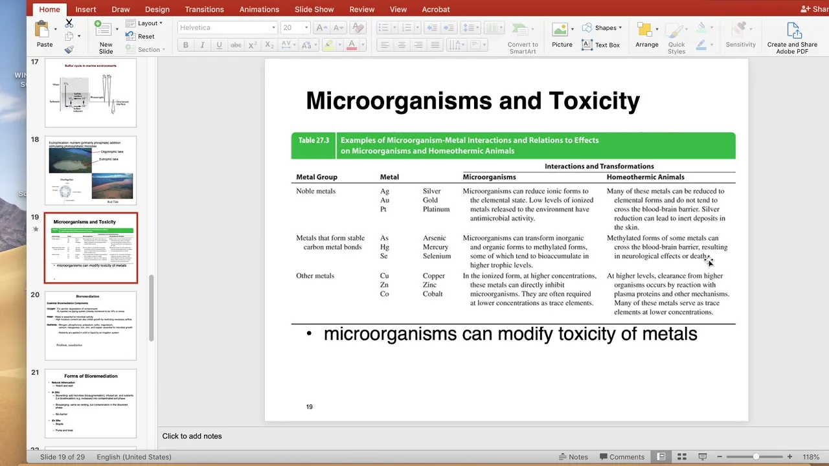Viewport: 829px width, 466px height.
Task: Toggle Bold formatting
Action: point(186,45)
